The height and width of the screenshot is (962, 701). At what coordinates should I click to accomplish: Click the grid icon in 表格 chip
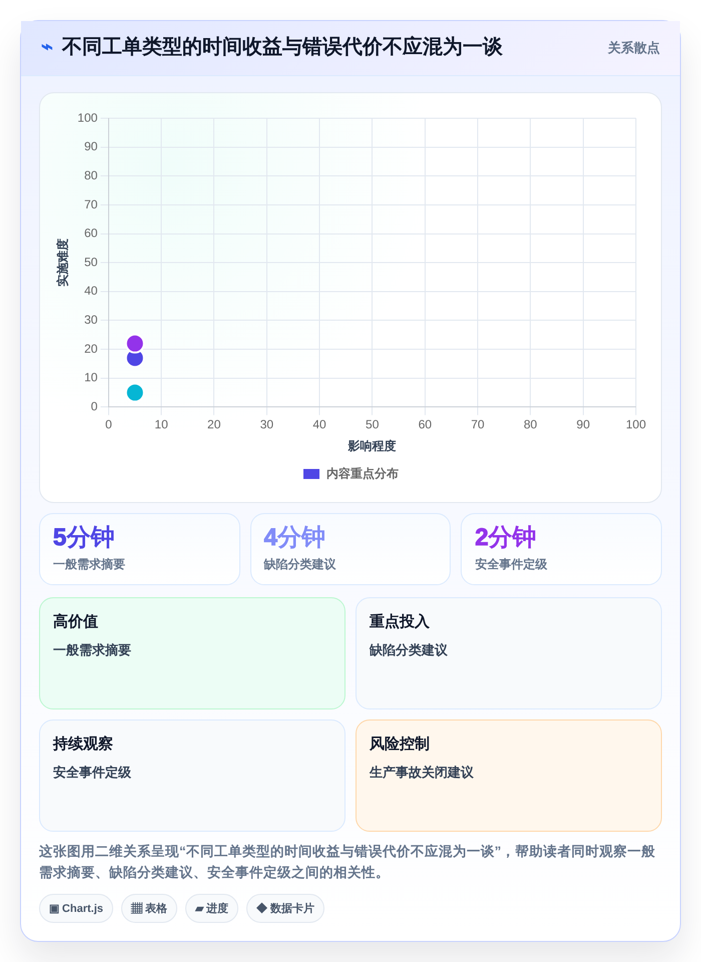click(137, 908)
